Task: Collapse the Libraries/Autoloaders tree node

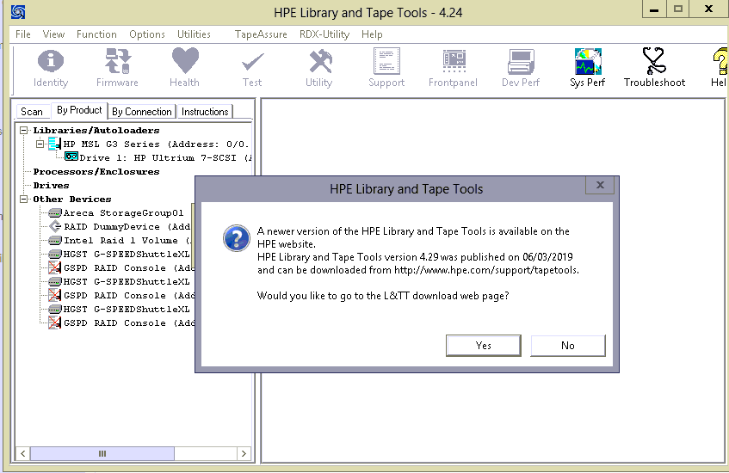Action: pos(23,130)
